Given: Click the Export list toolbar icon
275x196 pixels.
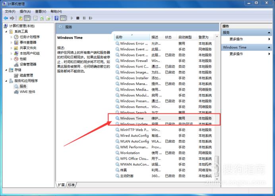Looking at the screenshot, I should [48, 18].
